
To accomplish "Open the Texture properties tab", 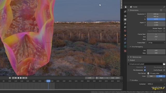I will coord(125,51).
